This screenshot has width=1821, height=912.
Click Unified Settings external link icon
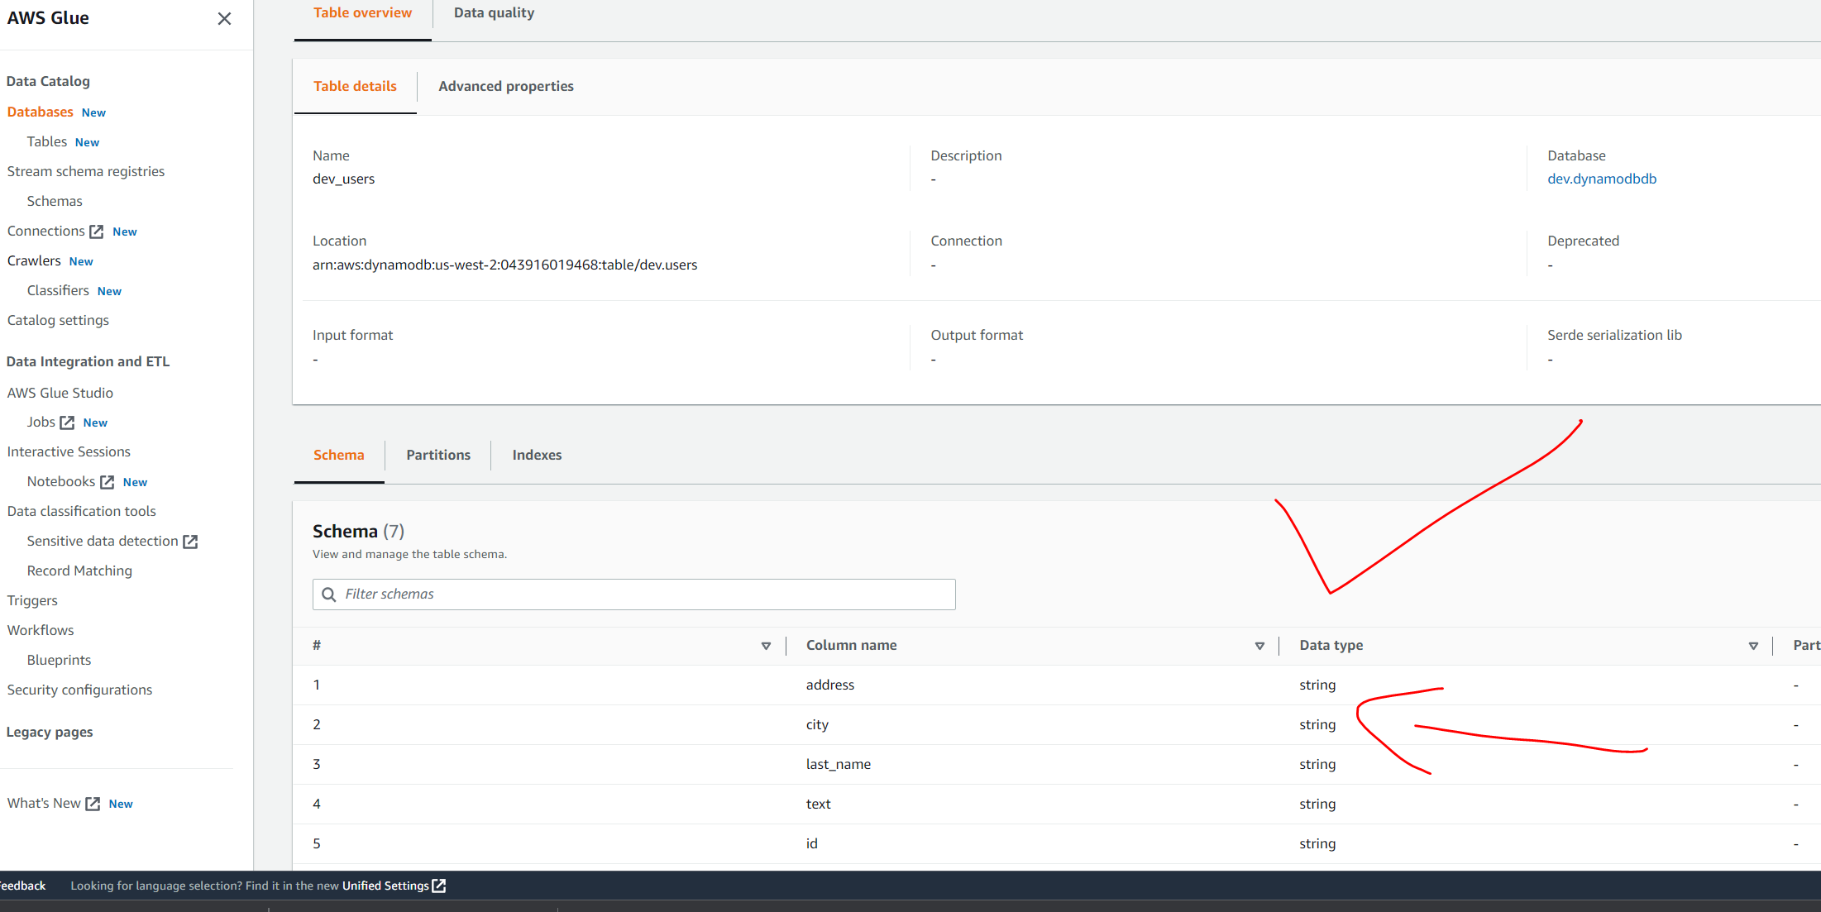(x=439, y=886)
